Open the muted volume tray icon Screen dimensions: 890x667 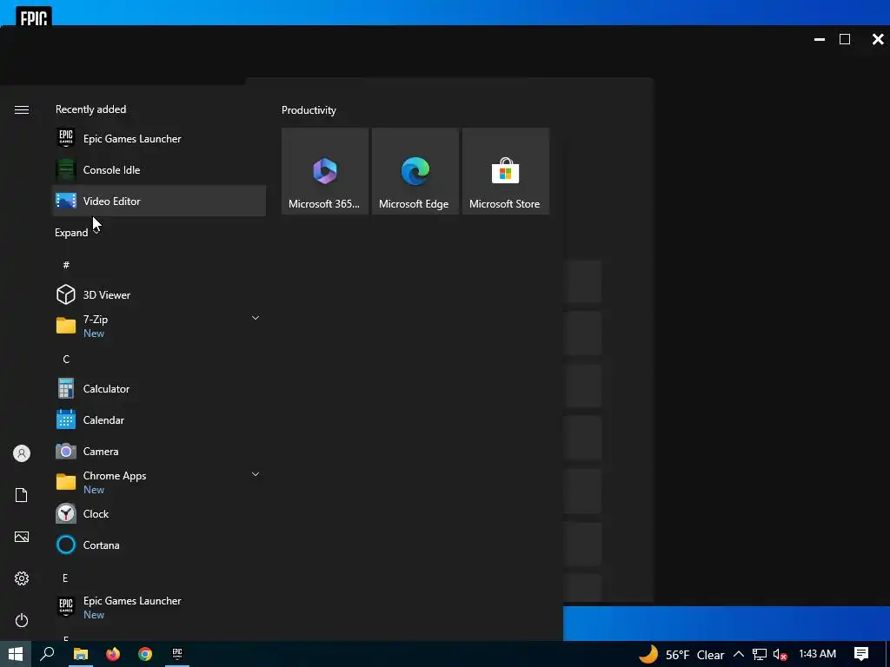(x=780, y=655)
